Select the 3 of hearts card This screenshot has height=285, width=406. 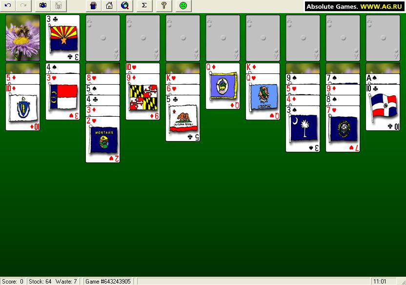(62, 97)
